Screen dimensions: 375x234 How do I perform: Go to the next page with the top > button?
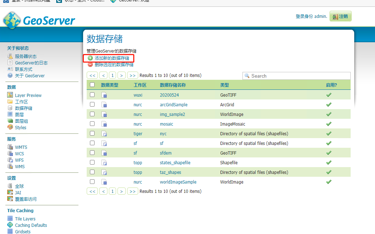tap(121, 75)
